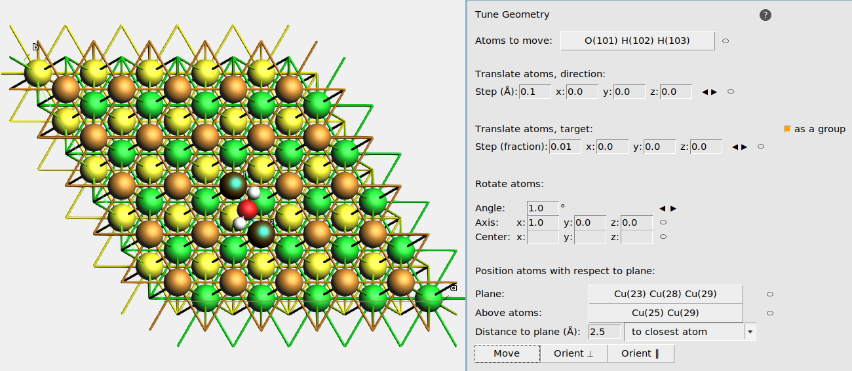Viewport: 852px width, 371px height.
Task: Click oval icon beside rotation Center fields
Action: pyautogui.click(x=663, y=237)
